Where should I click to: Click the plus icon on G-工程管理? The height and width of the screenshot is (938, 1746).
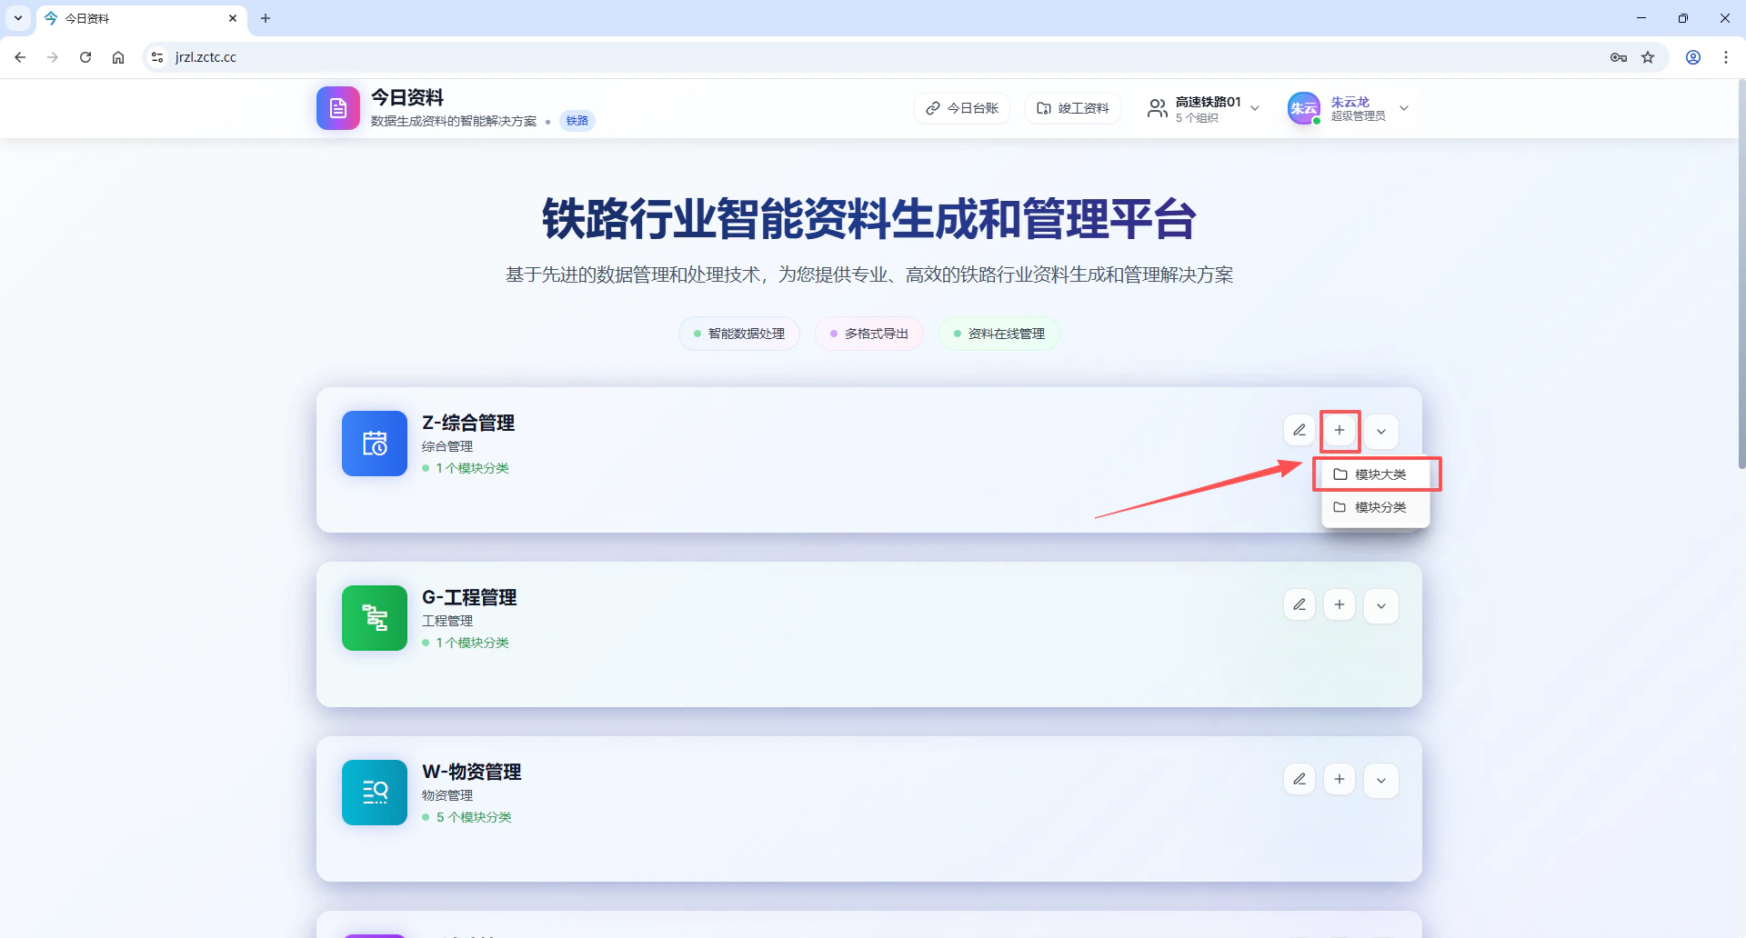(1340, 604)
